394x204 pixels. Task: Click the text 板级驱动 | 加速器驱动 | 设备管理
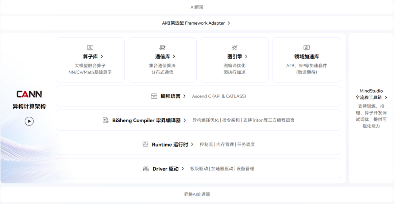pos(222,169)
